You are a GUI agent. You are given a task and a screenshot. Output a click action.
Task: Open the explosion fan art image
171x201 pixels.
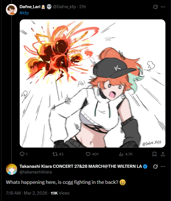(x=93, y=83)
